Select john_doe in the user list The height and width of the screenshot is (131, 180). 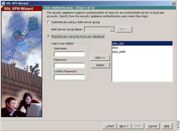click(x=142, y=43)
